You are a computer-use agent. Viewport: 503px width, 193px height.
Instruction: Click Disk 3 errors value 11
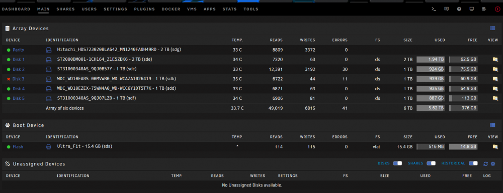[345, 79]
